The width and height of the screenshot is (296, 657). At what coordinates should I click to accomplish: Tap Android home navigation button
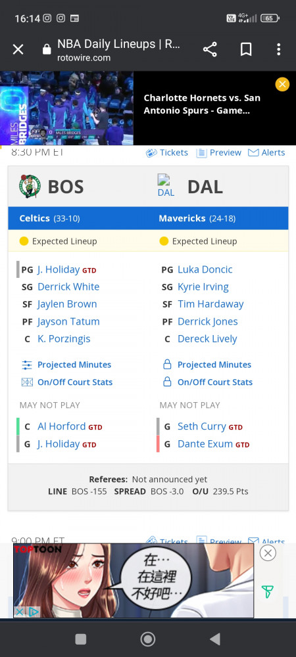[147, 639]
